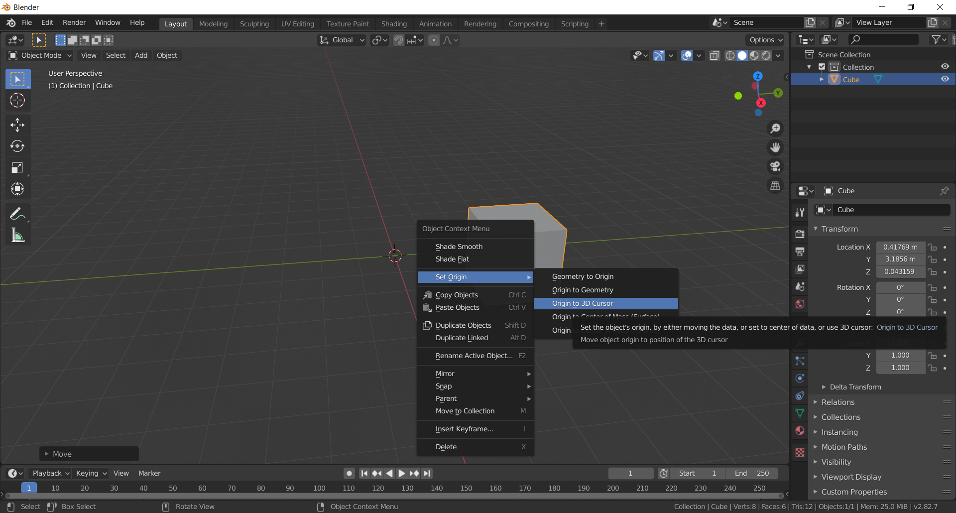Open the Playback dropdown in timeline
Viewport: 956px width, 513px height.
coord(50,473)
